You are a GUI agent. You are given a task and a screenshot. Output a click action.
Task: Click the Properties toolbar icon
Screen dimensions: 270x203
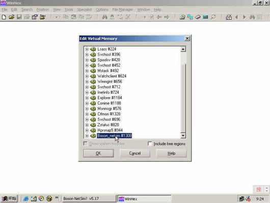click(35, 17)
